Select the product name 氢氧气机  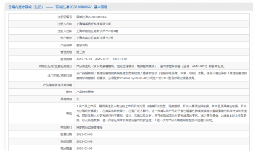pyautogui.click(x=82, y=45)
